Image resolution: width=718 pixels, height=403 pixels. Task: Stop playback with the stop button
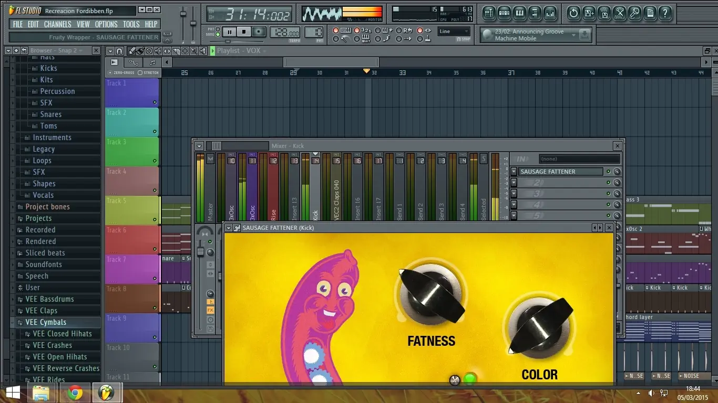[x=244, y=32]
